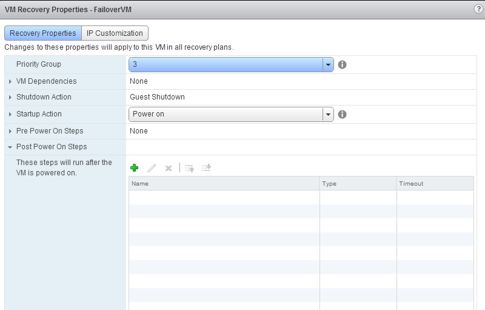Expand the Shutdown Action section
This screenshot has height=310, width=485.
click(x=10, y=97)
